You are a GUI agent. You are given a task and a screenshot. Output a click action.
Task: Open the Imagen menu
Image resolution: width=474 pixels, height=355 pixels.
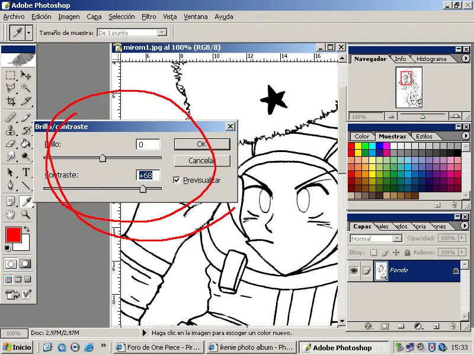[x=69, y=17]
